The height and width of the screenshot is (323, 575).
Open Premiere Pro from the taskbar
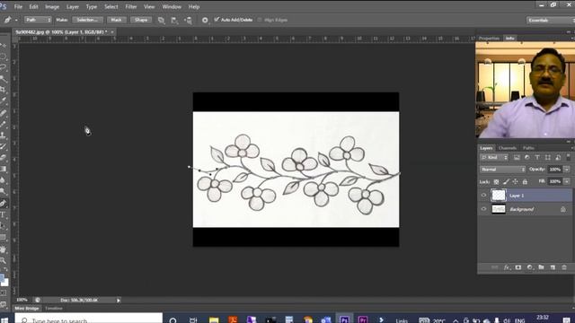(363, 319)
